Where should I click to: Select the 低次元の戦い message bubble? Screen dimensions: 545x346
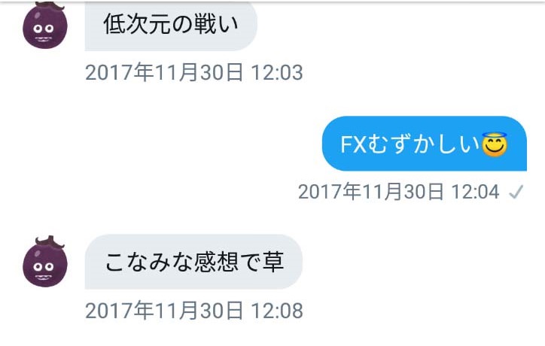171,26
